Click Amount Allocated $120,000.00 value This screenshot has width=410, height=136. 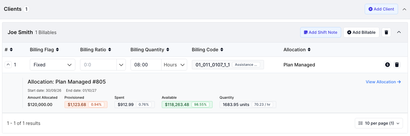[x=40, y=105]
